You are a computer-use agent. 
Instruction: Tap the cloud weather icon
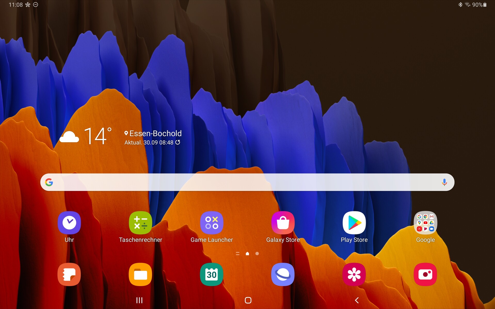(69, 136)
